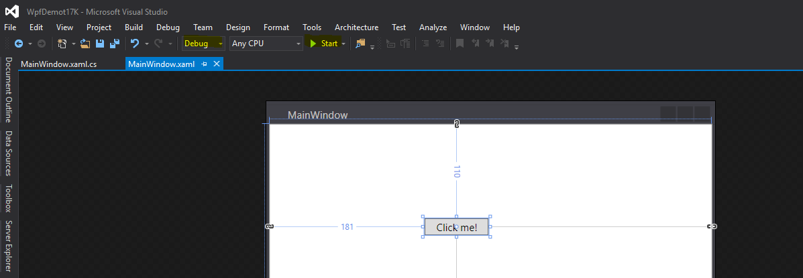Close the MainWindow.xaml tab

pos(217,64)
